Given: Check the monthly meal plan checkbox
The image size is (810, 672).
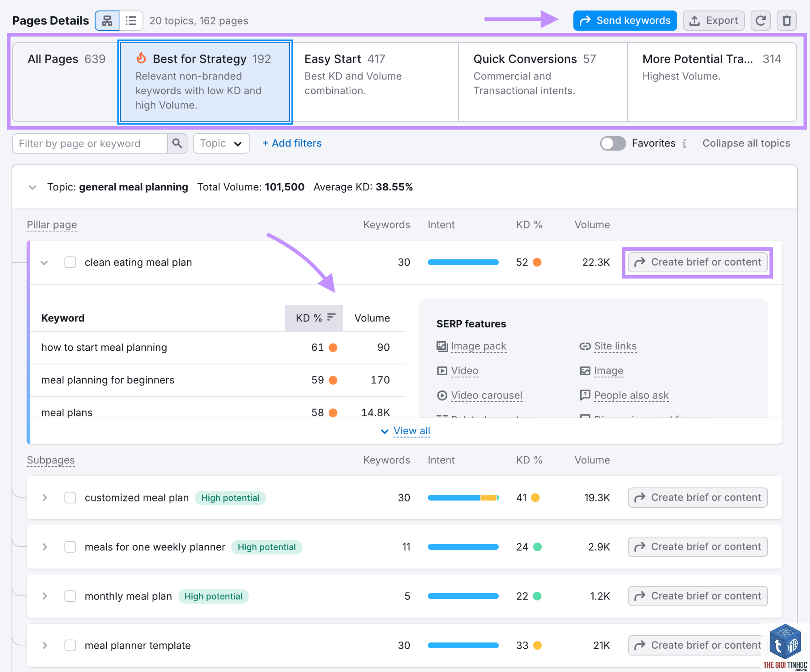Looking at the screenshot, I should pos(70,596).
